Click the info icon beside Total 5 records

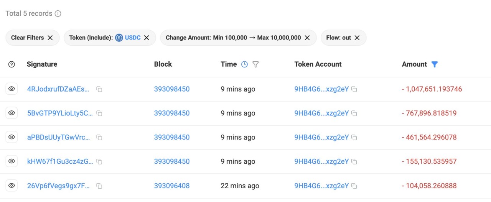tap(58, 14)
